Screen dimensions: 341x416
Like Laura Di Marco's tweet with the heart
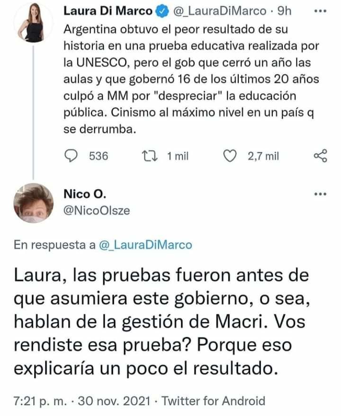(x=230, y=156)
